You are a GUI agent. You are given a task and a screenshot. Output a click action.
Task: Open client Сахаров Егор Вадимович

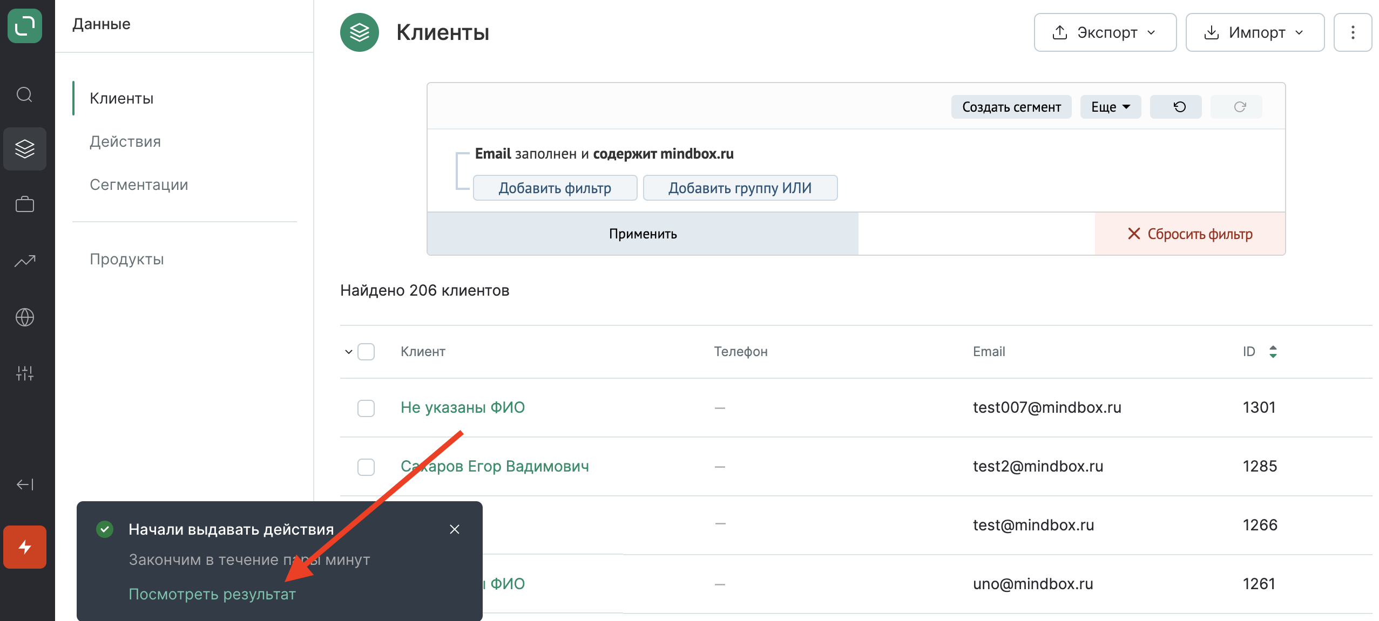[495, 466]
